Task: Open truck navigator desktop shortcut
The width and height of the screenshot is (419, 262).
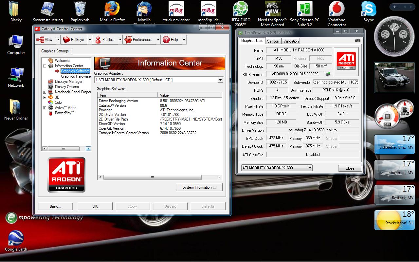Action: click(176, 12)
